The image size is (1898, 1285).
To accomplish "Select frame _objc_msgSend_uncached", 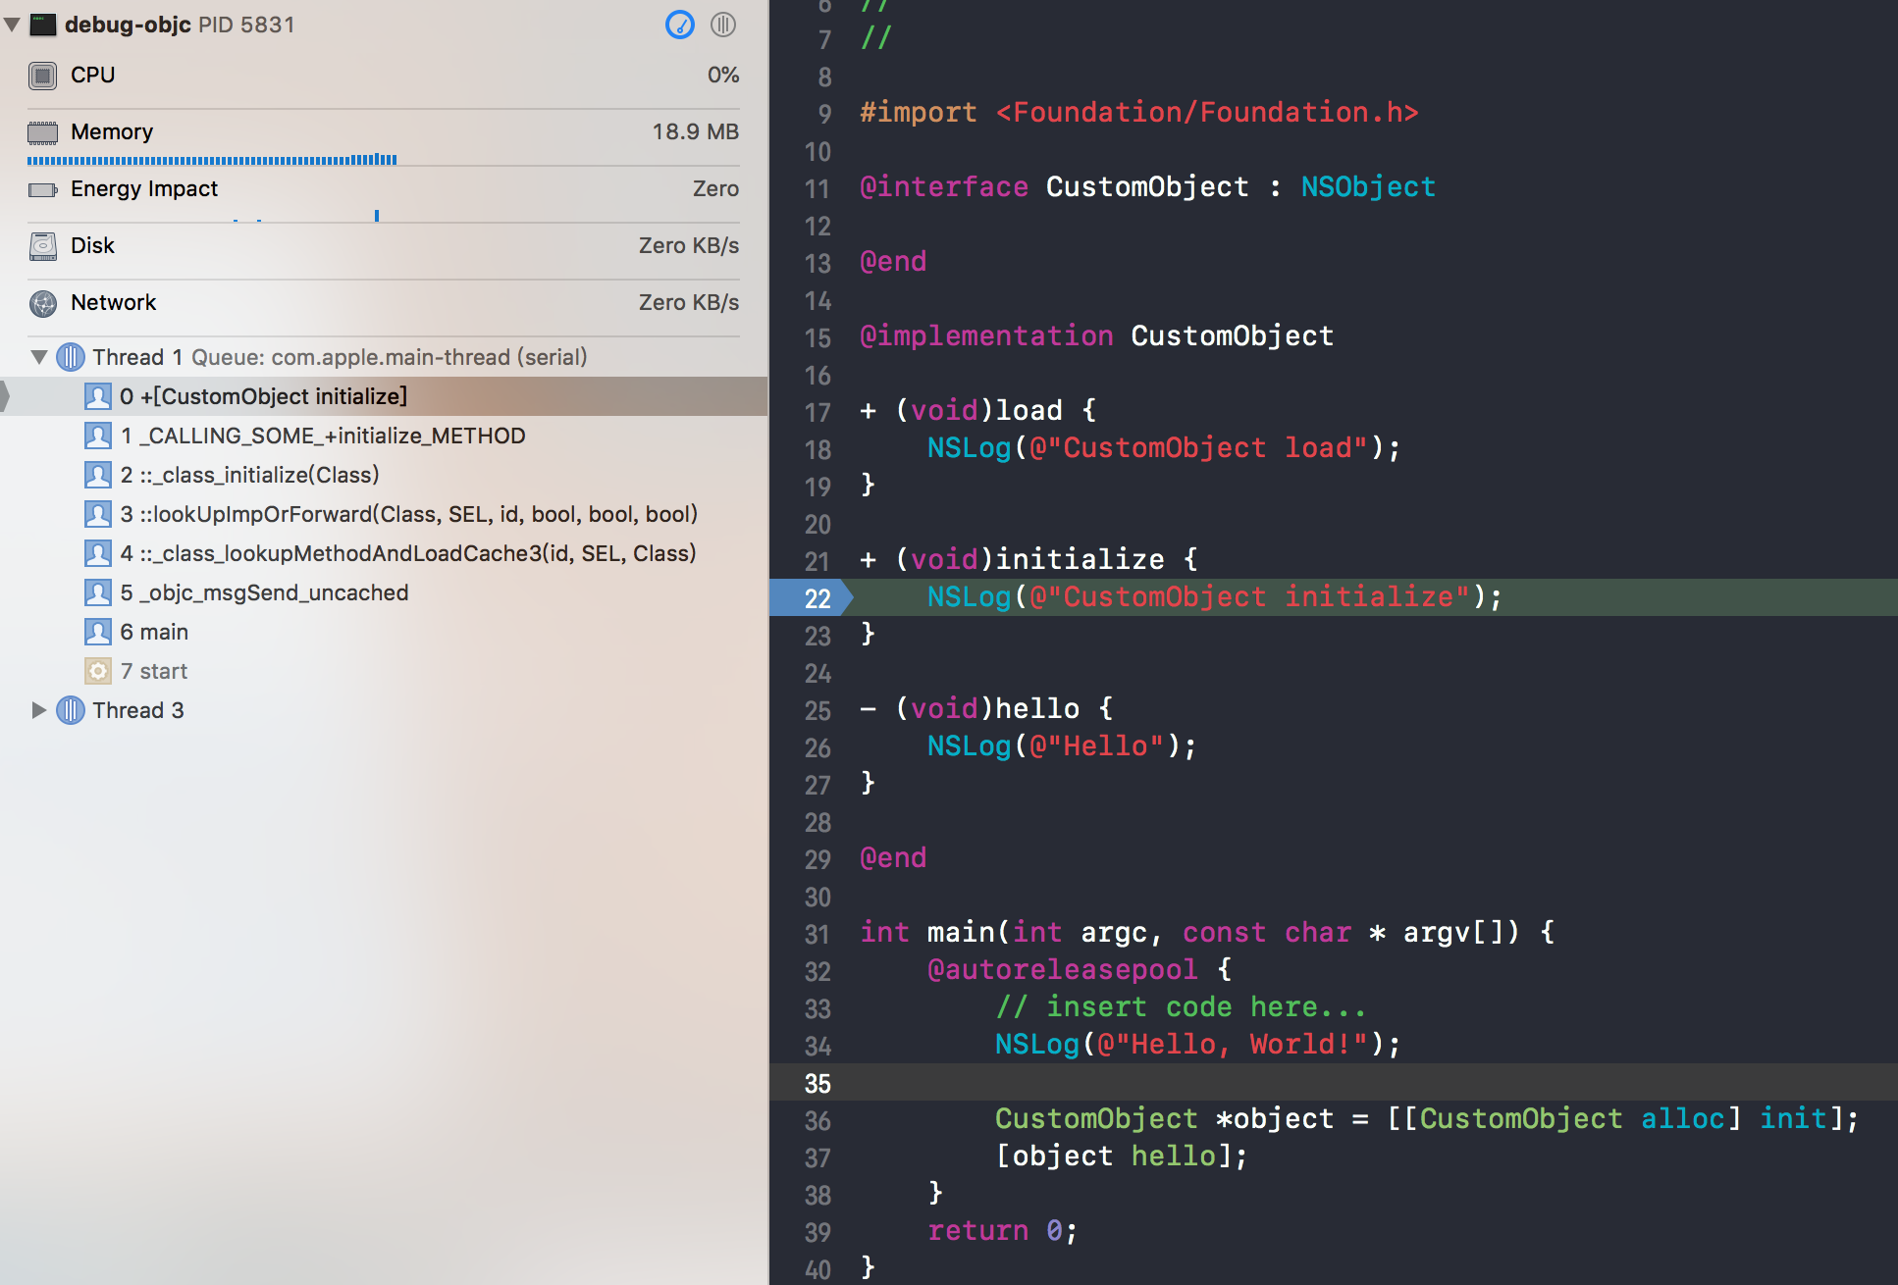I will (264, 592).
